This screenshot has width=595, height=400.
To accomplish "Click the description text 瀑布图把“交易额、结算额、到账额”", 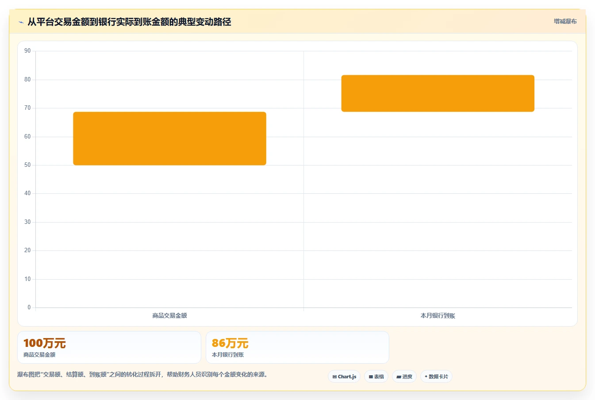I will tap(63, 374).
